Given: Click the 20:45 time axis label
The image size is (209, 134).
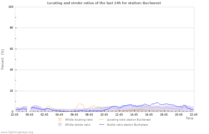Looking at the screenshot, I should [179, 115].
